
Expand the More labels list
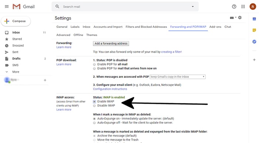pos(16,72)
